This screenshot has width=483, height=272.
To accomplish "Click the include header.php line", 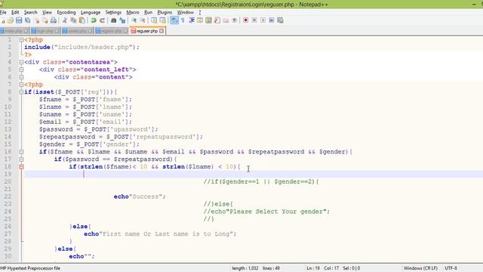I will tap(82, 47).
